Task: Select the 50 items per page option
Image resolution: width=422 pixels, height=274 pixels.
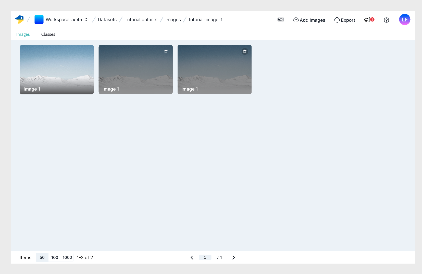Action: [x=42, y=257]
